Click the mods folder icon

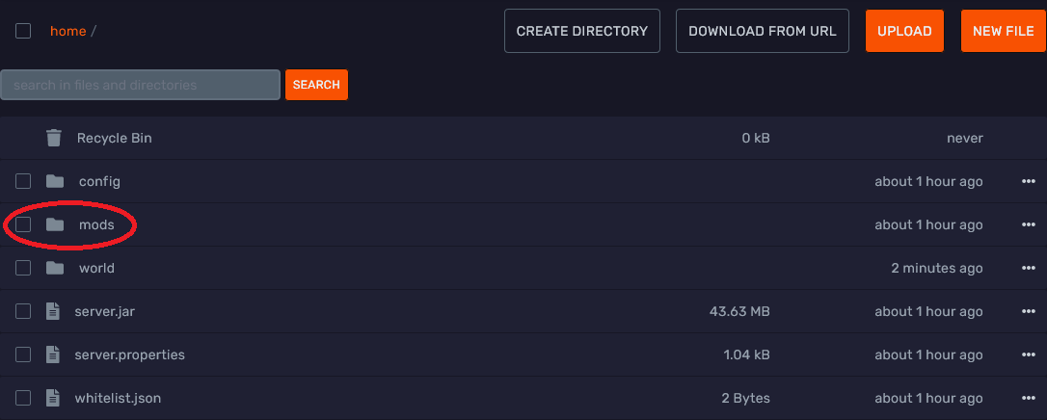pyautogui.click(x=55, y=224)
